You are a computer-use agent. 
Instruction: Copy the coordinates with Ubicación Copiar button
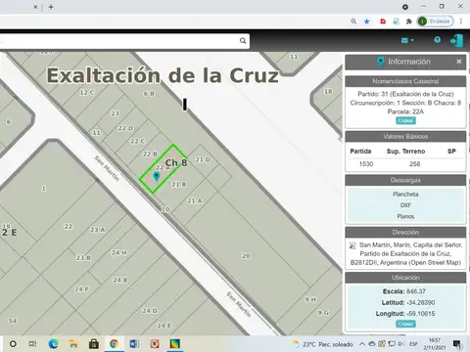[x=405, y=324]
